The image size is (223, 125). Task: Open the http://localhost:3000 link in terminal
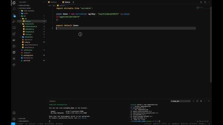tap(75, 111)
